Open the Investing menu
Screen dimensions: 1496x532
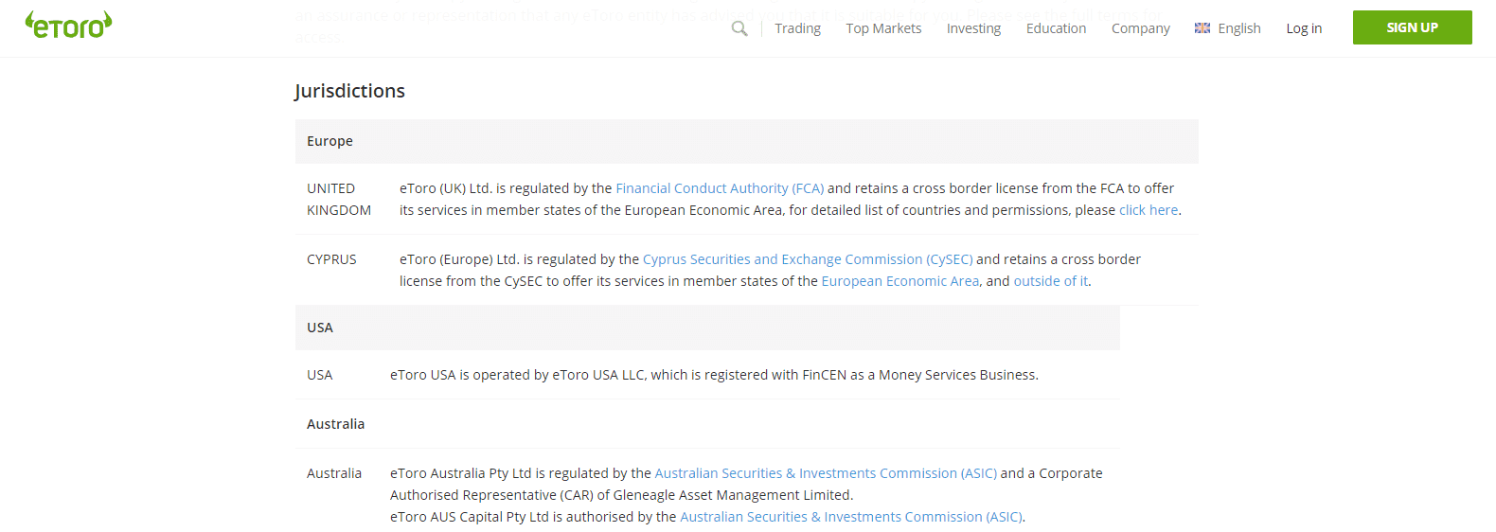coord(973,28)
